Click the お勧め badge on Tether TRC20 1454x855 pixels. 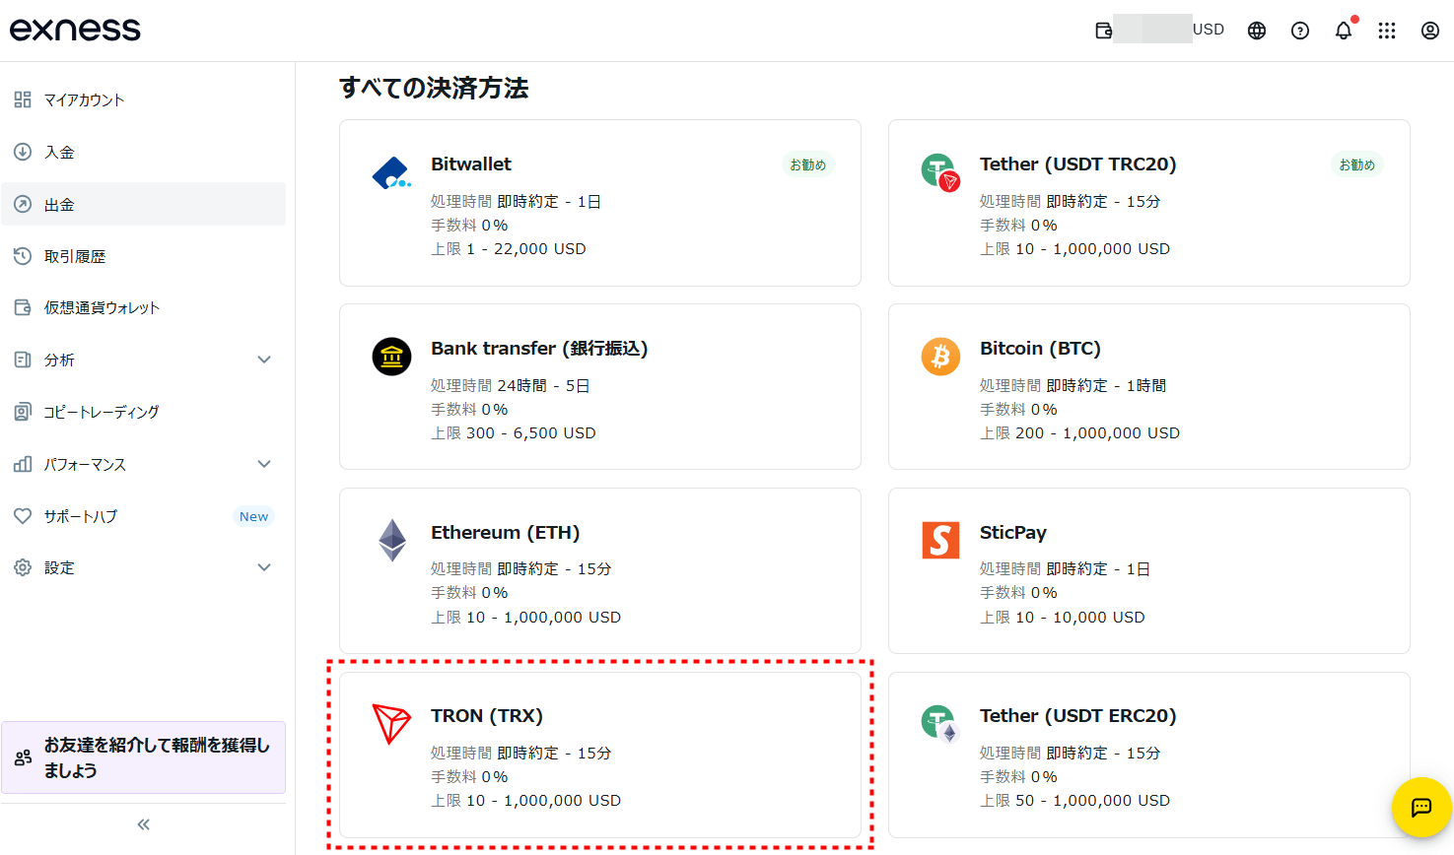(1356, 164)
